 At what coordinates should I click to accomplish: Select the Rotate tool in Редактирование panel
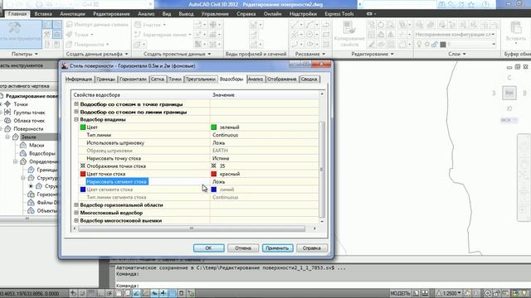(x=381, y=25)
